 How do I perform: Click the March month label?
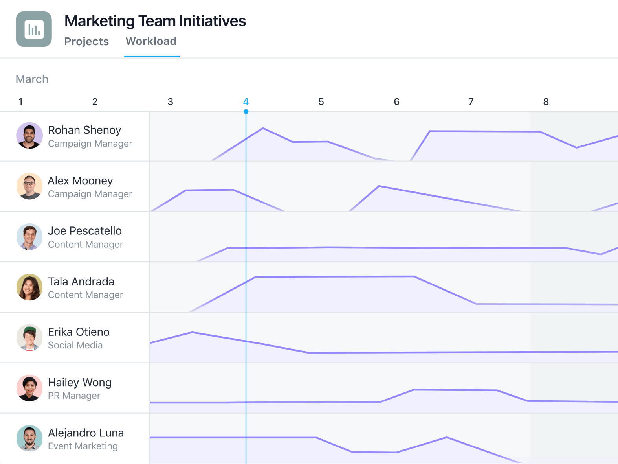(x=32, y=79)
